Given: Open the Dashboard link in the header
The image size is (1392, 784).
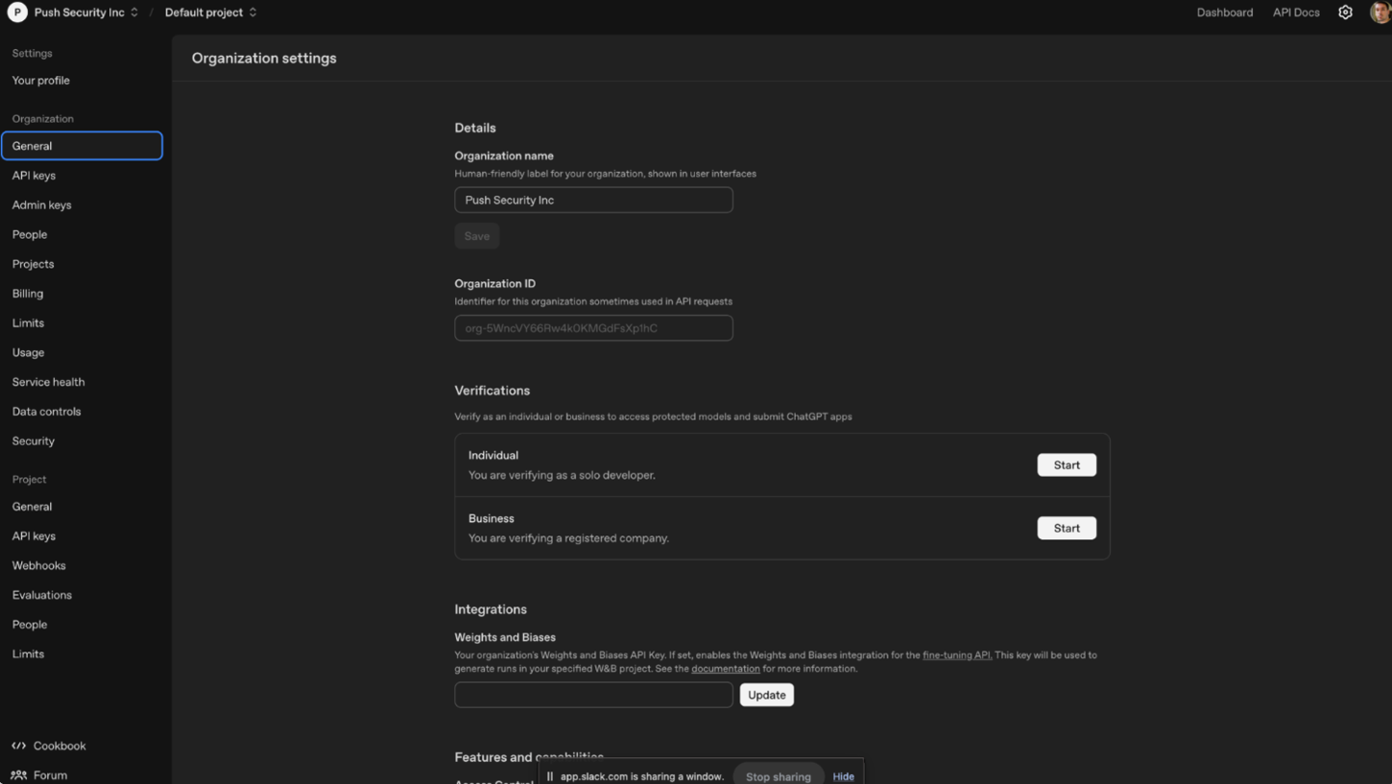Looking at the screenshot, I should [x=1225, y=13].
